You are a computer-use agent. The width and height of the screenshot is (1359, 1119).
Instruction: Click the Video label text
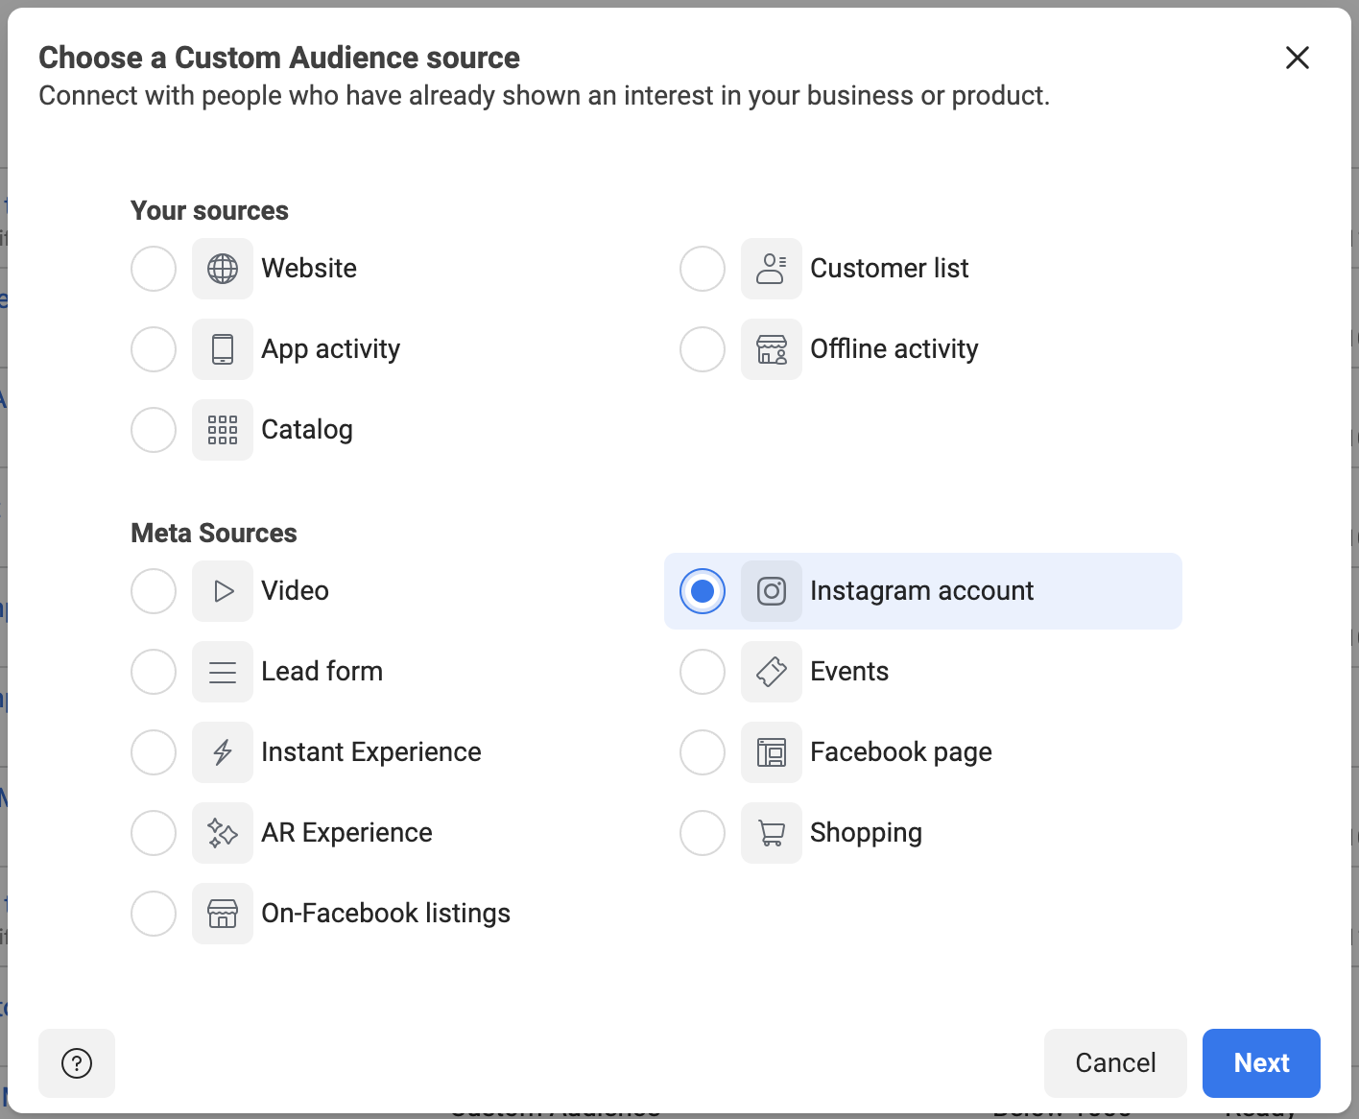(x=296, y=591)
